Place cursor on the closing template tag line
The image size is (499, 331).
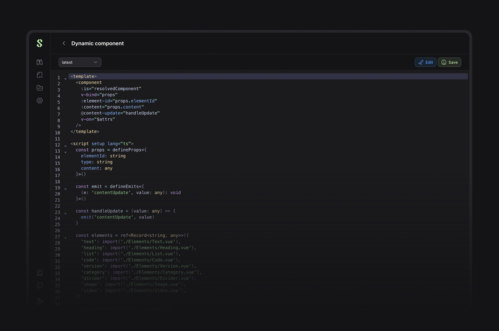pos(85,131)
